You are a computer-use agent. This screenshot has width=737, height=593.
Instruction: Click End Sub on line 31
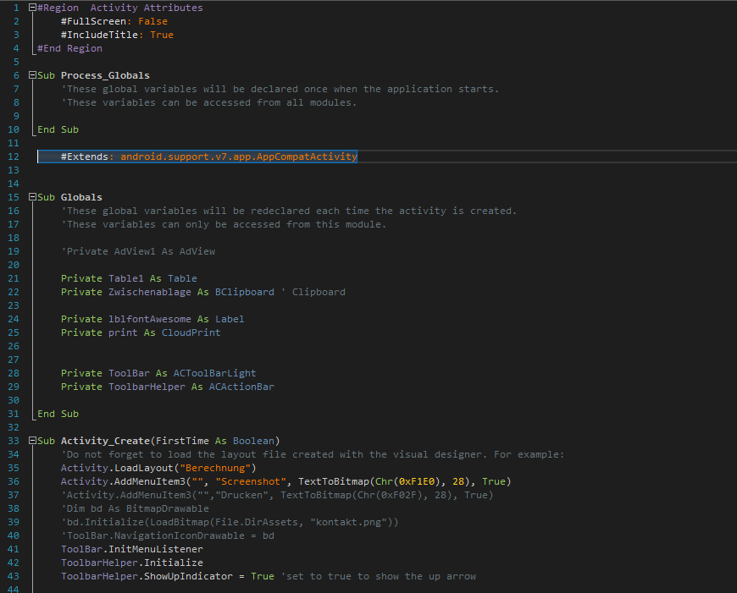58,414
